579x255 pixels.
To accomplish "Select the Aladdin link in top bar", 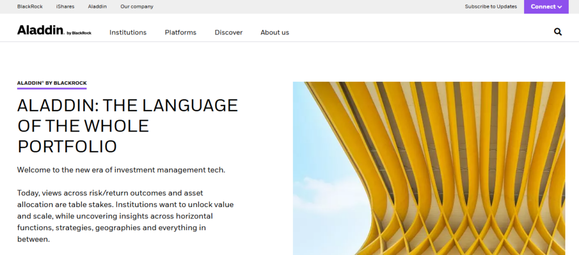I will (x=96, y=7).
